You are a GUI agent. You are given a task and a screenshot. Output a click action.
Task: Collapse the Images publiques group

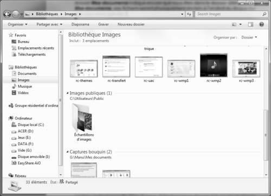tap(67, 93)
